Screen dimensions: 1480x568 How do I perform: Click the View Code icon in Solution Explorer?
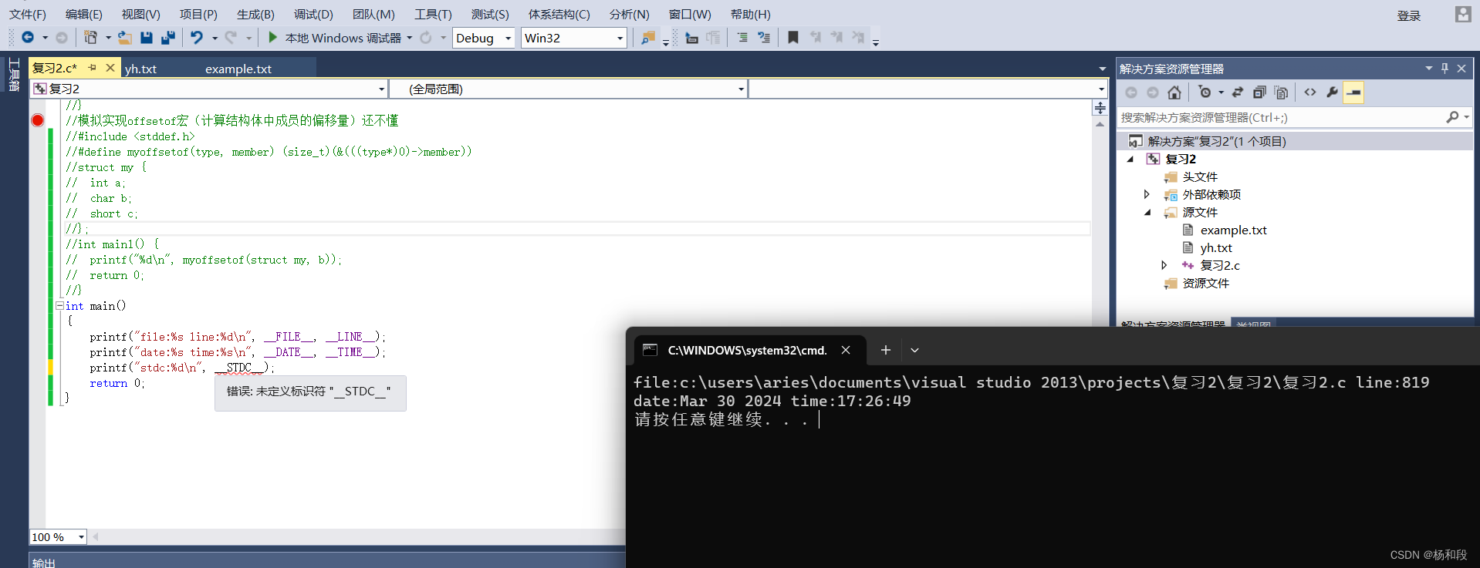[1310, 92]
